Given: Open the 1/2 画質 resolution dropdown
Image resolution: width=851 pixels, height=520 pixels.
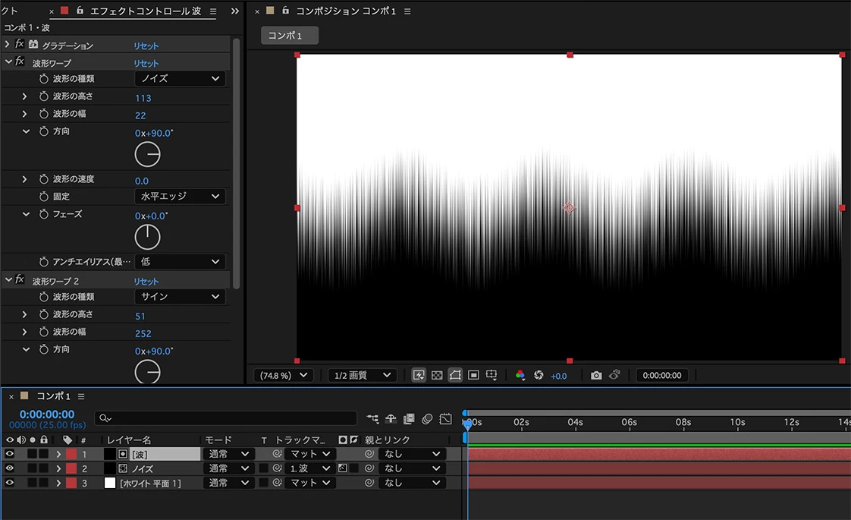Looking at the screenshot, I should pyautogui.click(x=363, y=375).
